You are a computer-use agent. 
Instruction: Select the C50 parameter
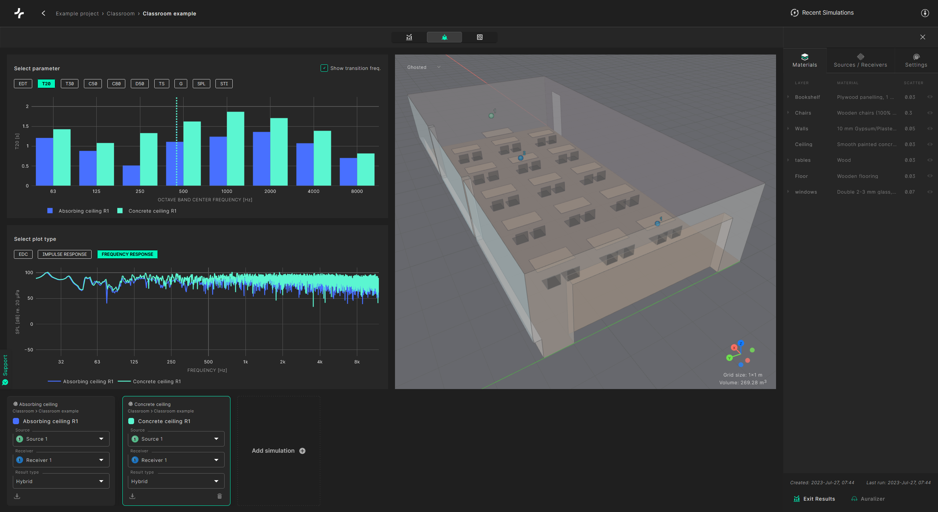93,84
